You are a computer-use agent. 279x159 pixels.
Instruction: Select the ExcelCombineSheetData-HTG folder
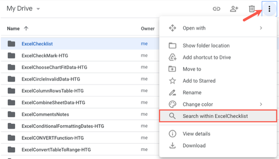coord(53,103)
